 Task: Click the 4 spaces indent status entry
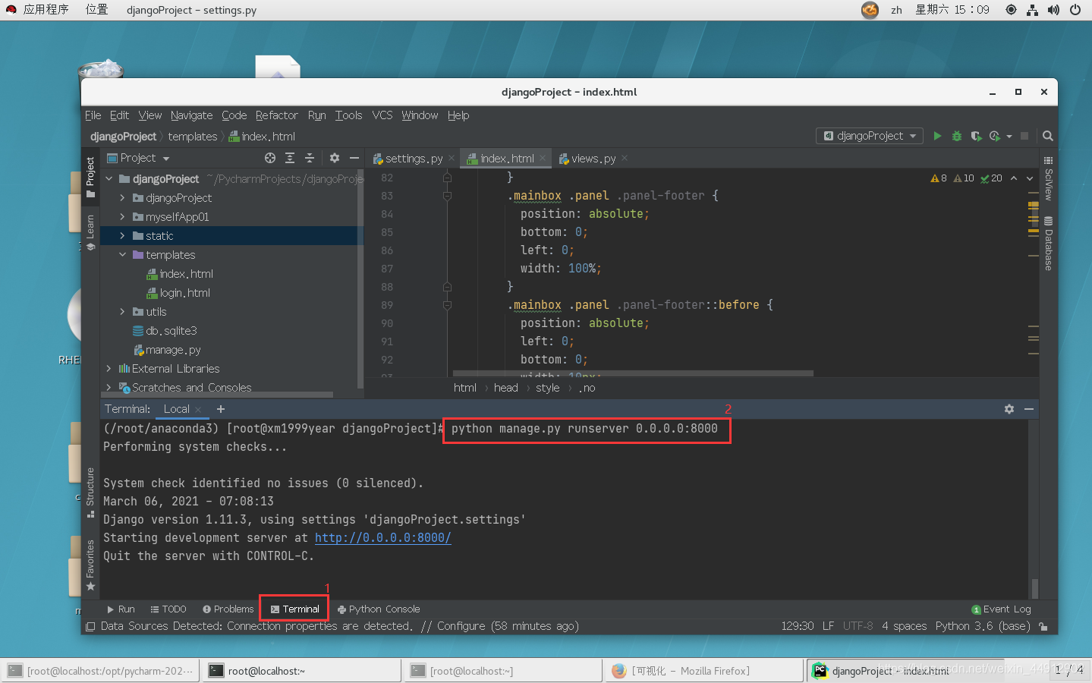(x=904, y=626)
